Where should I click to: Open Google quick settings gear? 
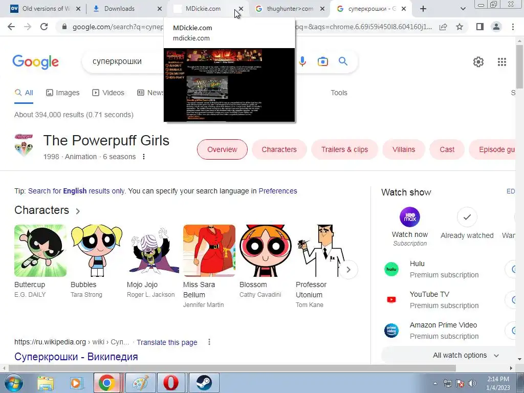pyautogui.click(x=478, y=62)
